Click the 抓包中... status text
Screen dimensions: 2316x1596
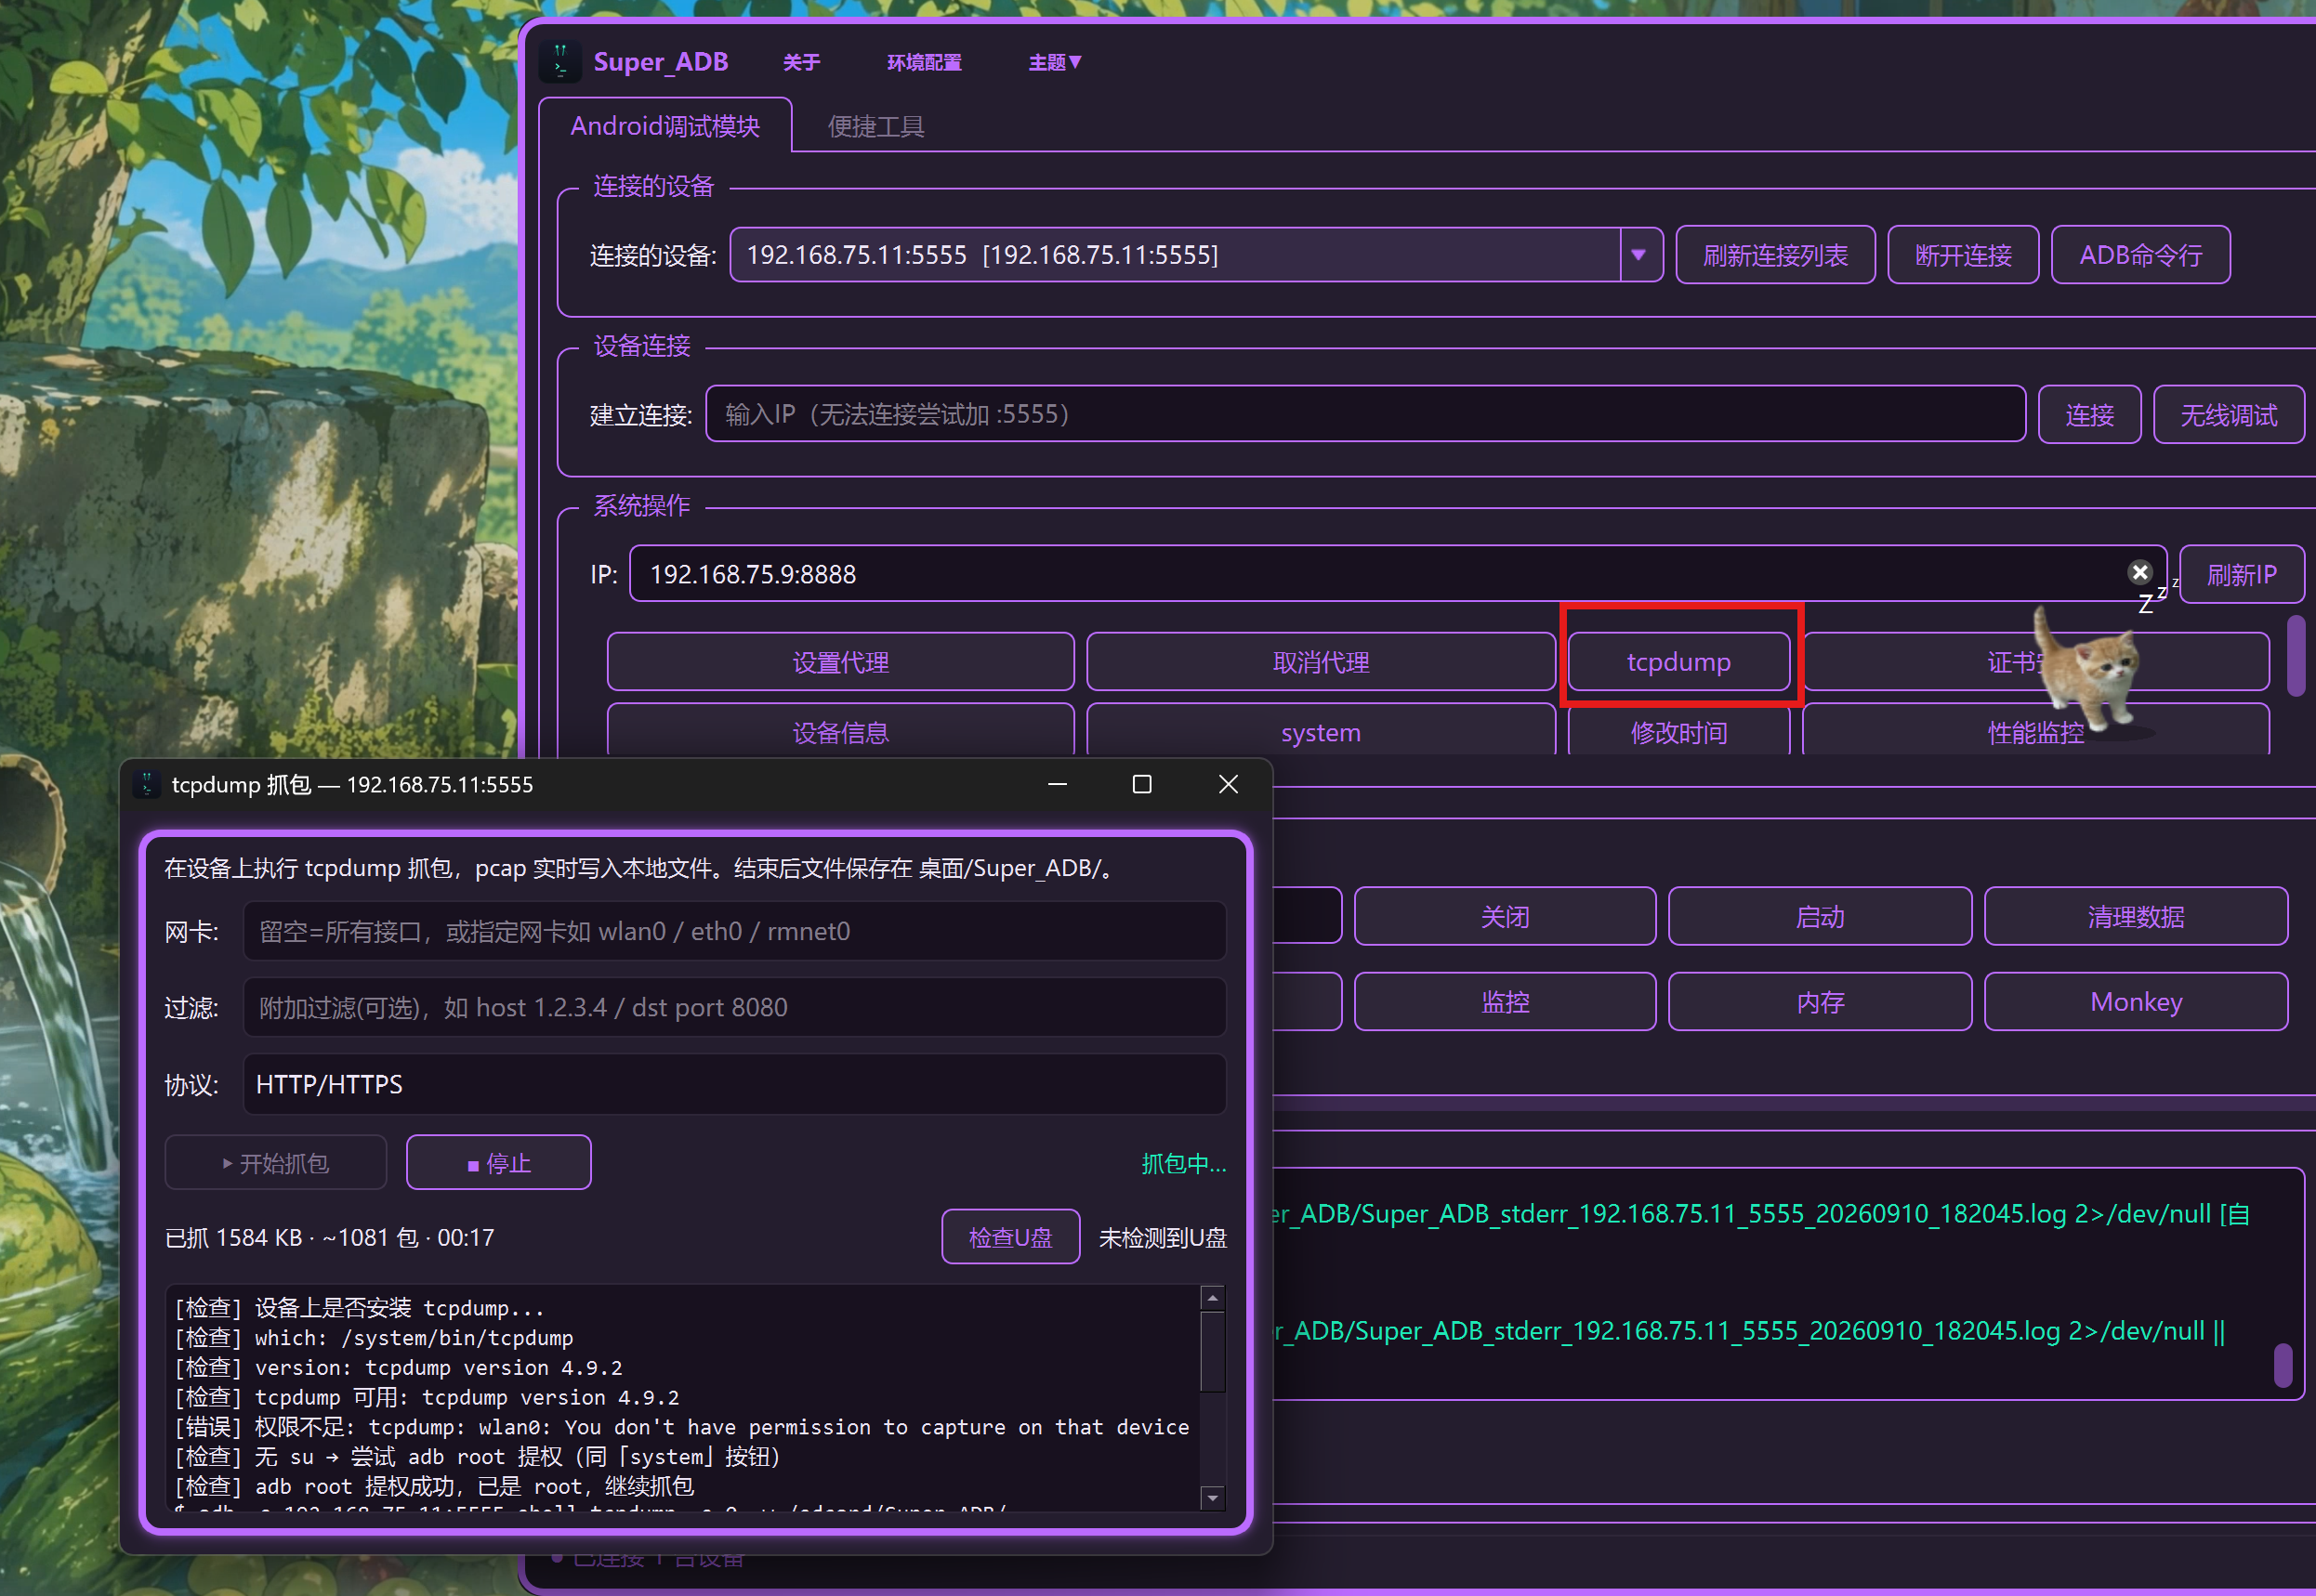[x=1183, y=1163]
